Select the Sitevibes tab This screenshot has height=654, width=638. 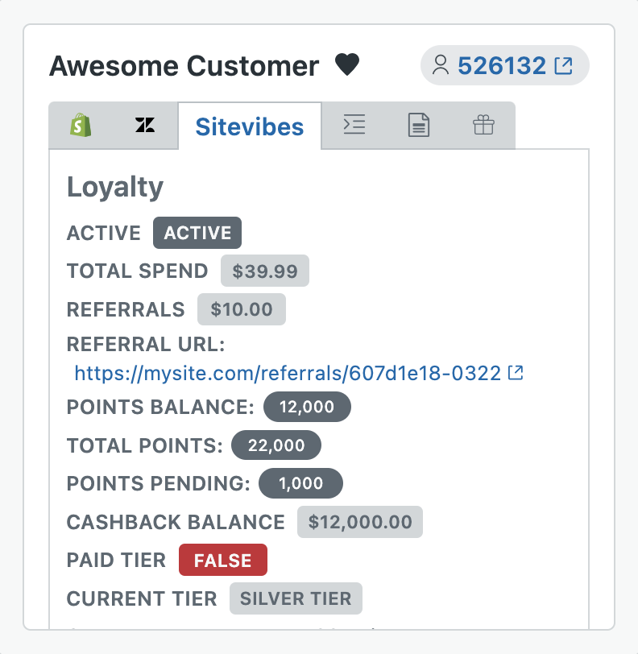[x=250, y=126]
